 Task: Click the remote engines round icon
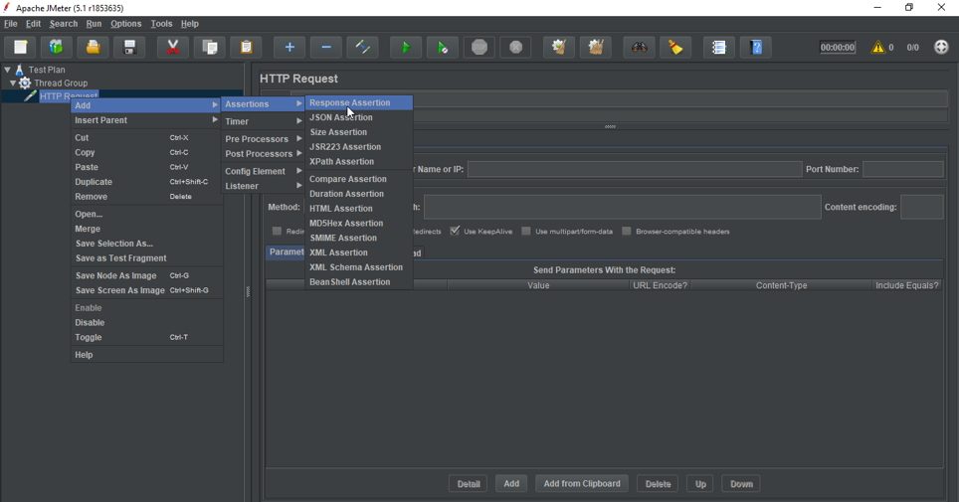click(x=941, y=47)
